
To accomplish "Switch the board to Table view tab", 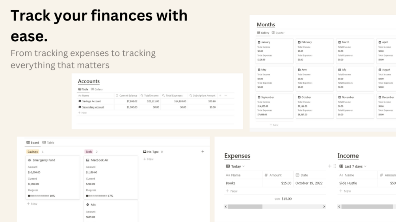I will click(48, 143).
